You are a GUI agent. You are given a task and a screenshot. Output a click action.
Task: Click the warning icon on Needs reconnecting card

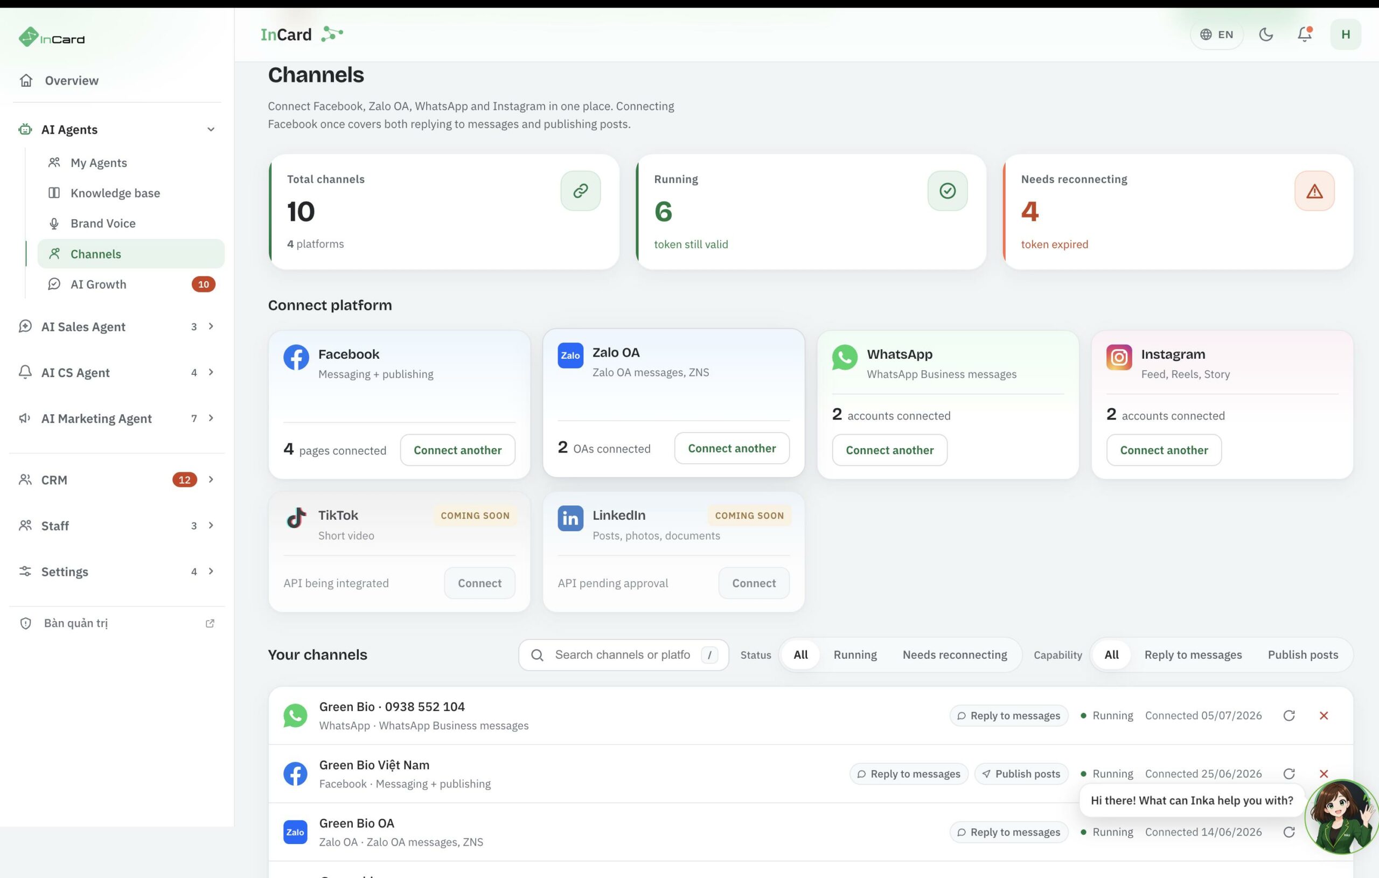1314,191
